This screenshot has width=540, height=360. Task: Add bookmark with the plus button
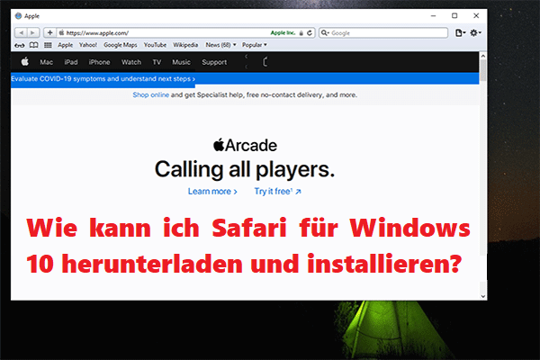point(49,32)
